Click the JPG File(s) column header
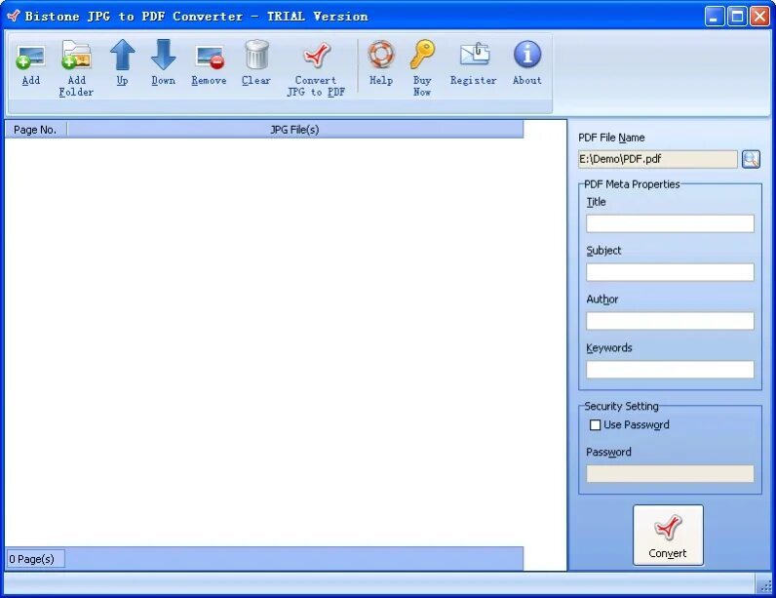Image resolution: width=776 pixels, height=598 pixels. (x=295, y=130)
